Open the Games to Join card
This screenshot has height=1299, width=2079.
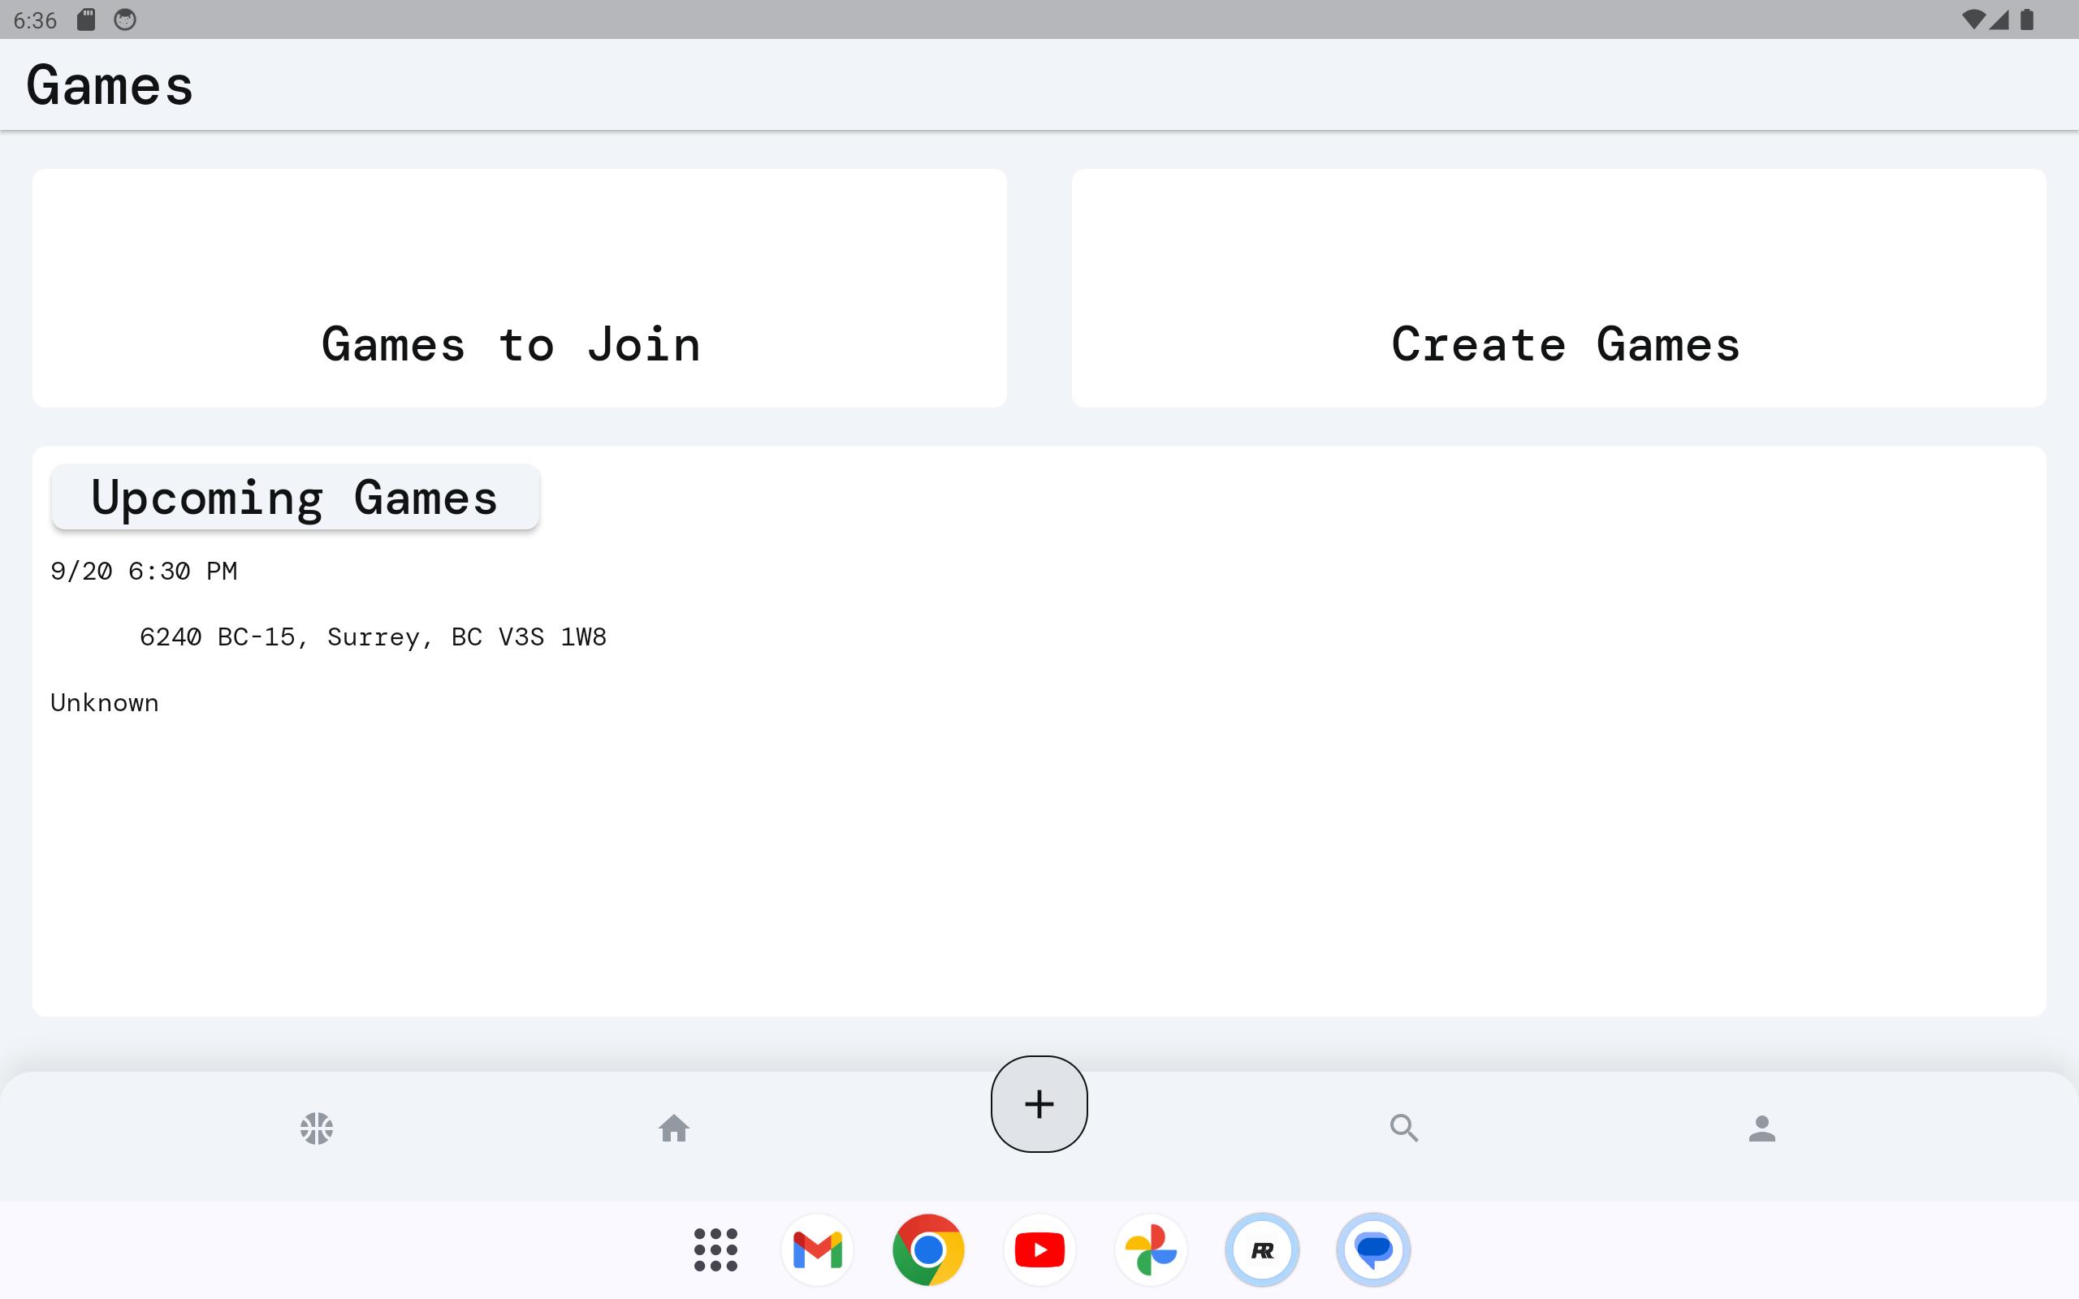click(519, 287)
